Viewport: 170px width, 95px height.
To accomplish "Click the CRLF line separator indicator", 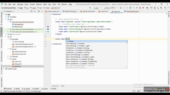I will 139,91.
